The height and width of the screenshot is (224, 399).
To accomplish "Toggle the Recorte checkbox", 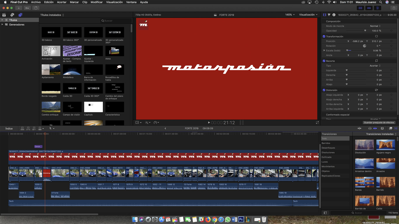I will click(324, 61).
